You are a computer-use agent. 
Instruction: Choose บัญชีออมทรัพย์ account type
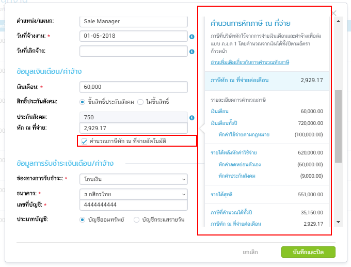[83, 219]
